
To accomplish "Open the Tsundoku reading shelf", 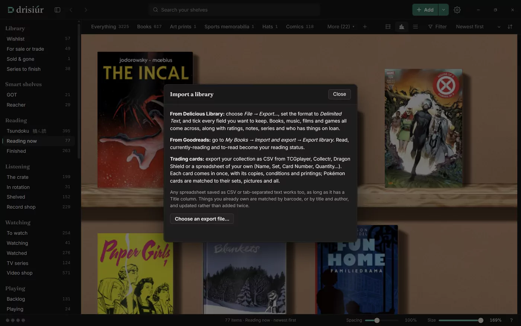I will click(38, 131).
